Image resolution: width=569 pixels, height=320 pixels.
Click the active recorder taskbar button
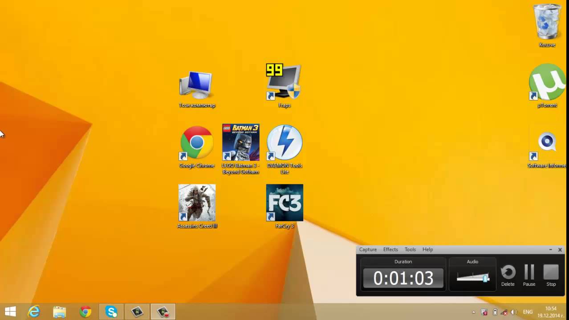tap(163, 312)
